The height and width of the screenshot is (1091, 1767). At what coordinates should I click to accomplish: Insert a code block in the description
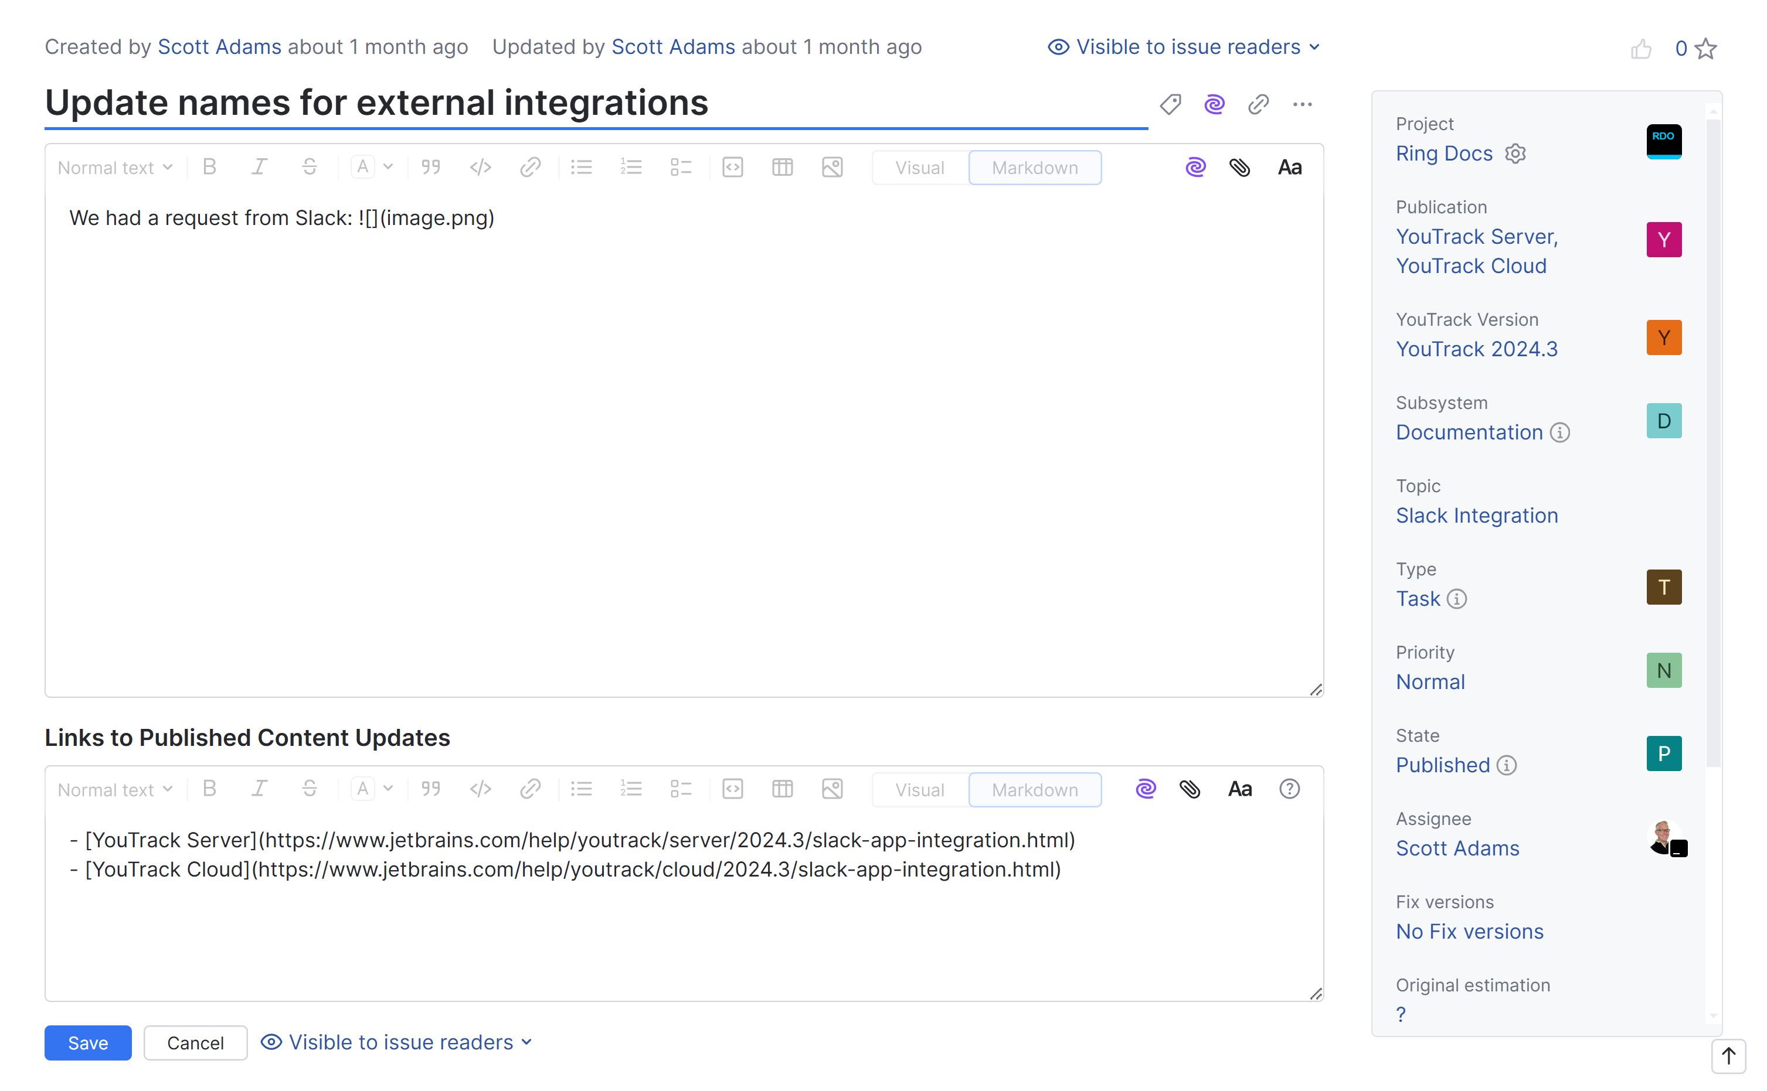(733, 166)
